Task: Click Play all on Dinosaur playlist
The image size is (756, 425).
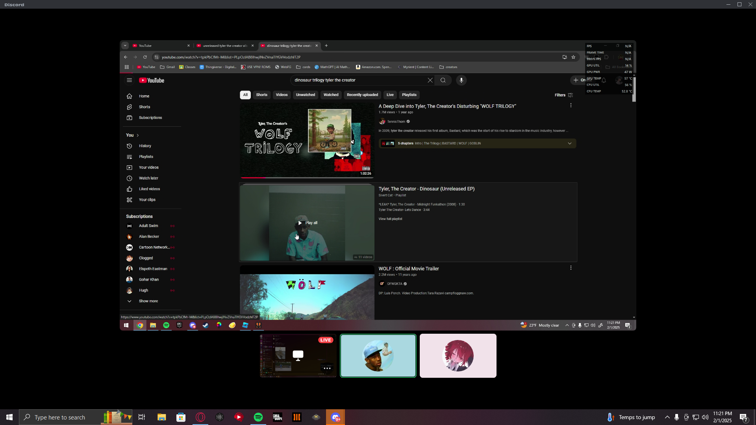Action: point(307,223)
